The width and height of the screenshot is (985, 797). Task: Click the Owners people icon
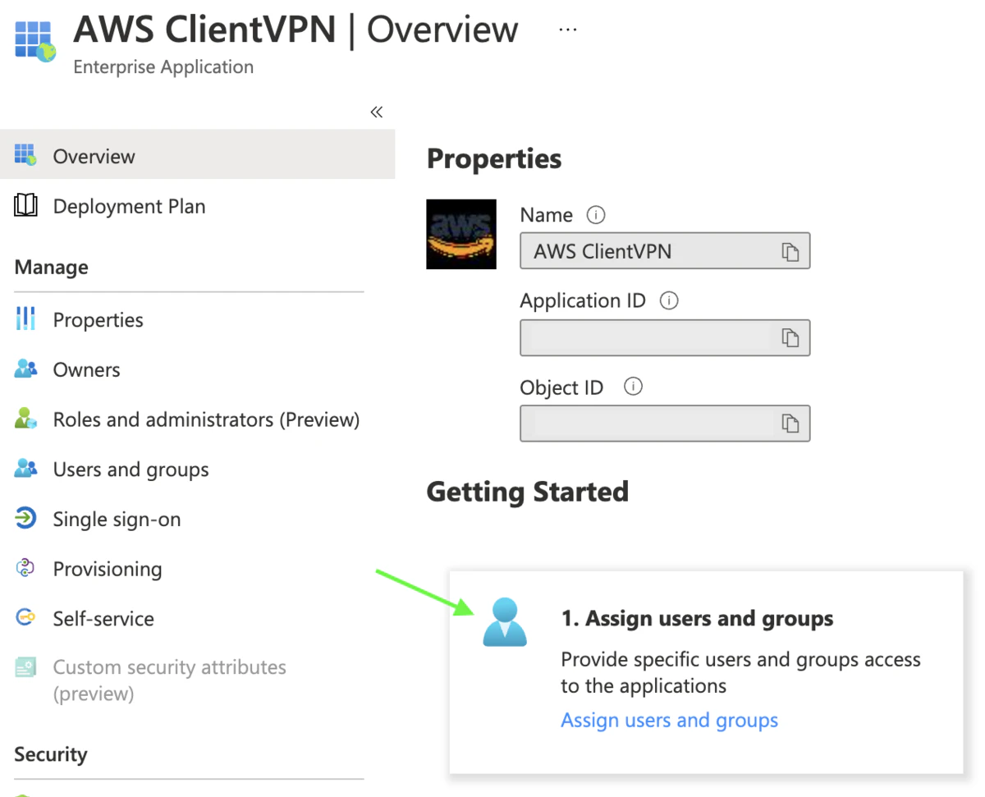point(25,369)
